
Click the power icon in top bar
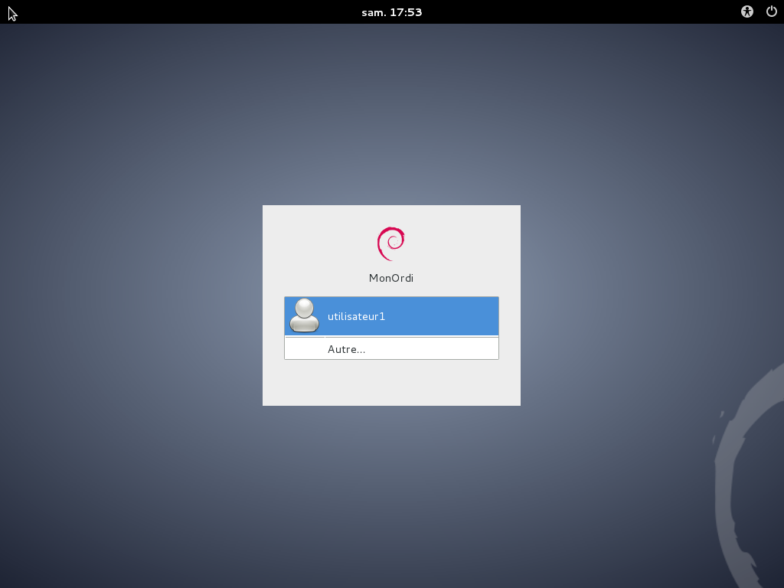pos(771,11)
